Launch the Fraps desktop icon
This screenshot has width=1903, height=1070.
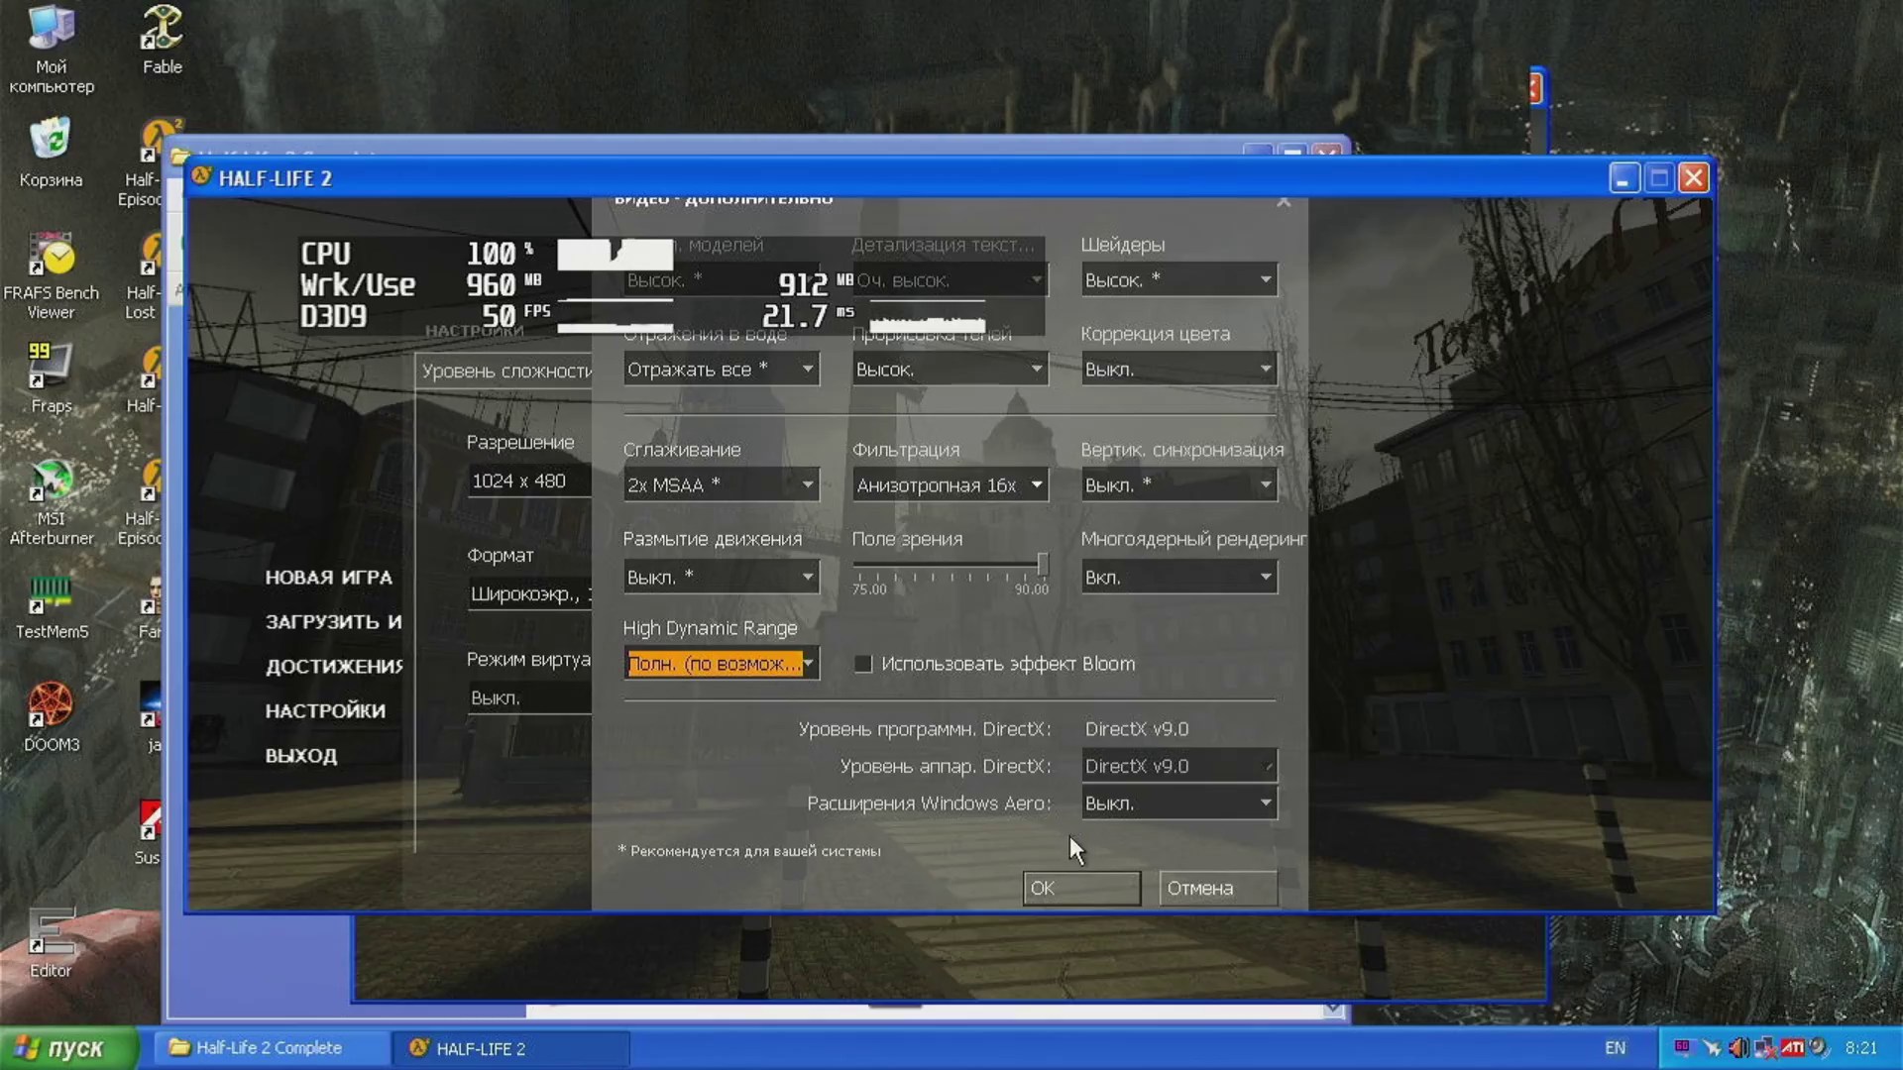coord(51,376)
